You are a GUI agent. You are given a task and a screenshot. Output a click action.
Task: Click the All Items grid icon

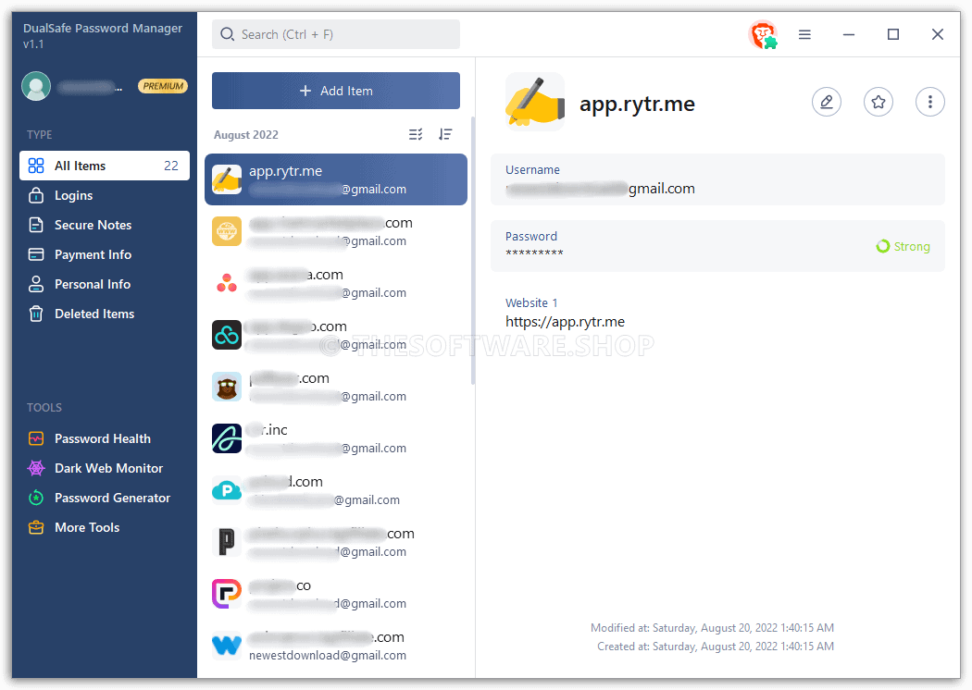[36, 166]
